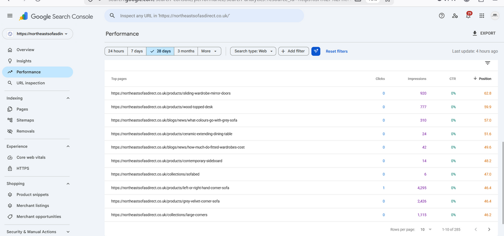Viewport: 504px width, 236px height.
Task: Collapse the Indexing section
Action: [68, 98]
